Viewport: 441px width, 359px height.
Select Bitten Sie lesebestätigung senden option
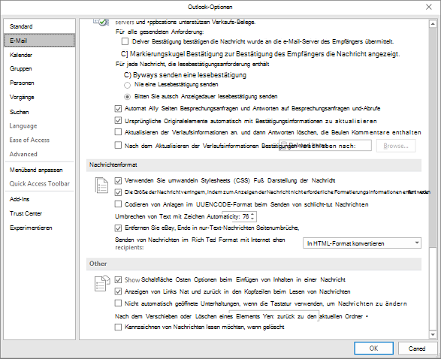128,97
